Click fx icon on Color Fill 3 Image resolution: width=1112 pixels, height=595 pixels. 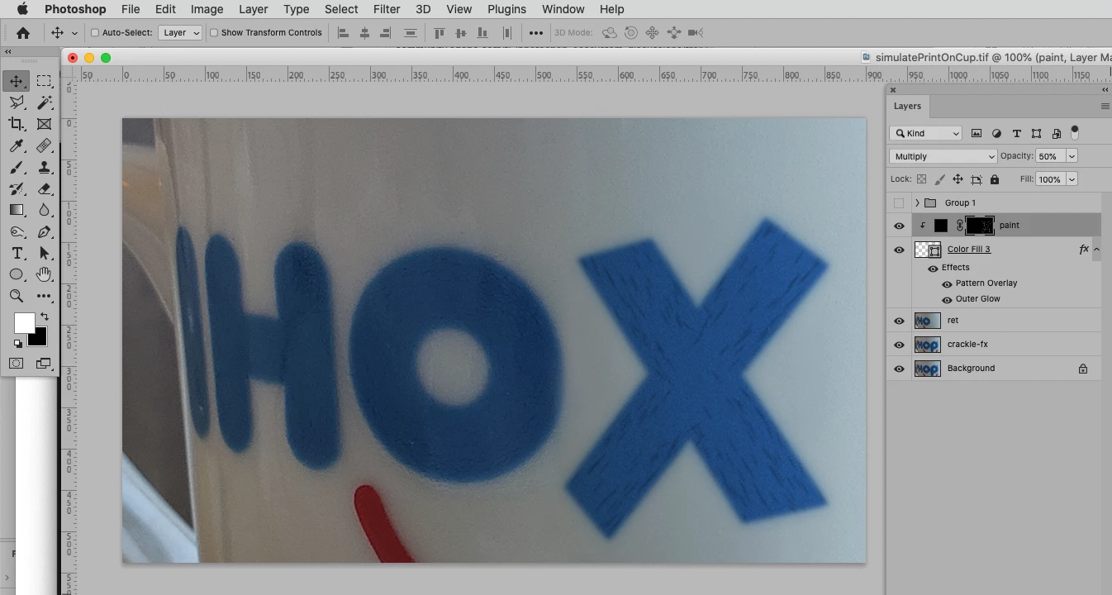pos(1084,249)
